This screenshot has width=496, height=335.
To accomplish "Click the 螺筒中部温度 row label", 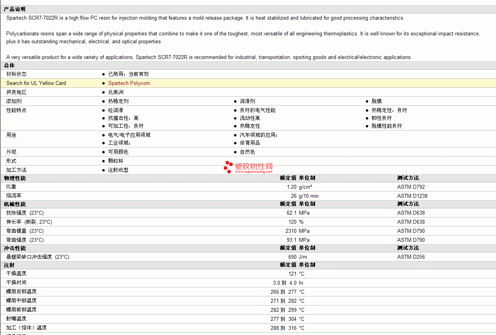I will click(22, 300).
